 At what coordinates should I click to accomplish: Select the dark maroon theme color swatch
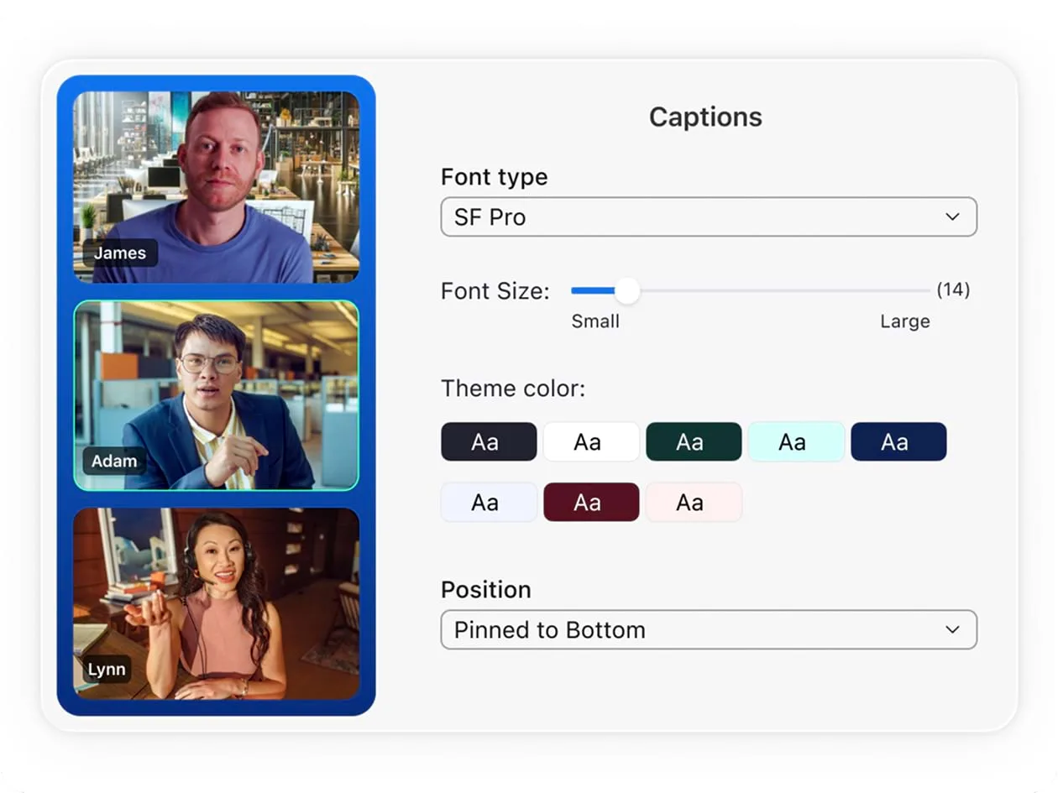pyautogui.click(x=591, y=503)
